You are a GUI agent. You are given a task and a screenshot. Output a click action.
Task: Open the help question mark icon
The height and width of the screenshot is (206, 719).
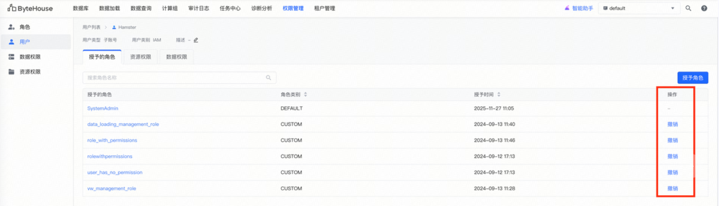coord(704,8)
